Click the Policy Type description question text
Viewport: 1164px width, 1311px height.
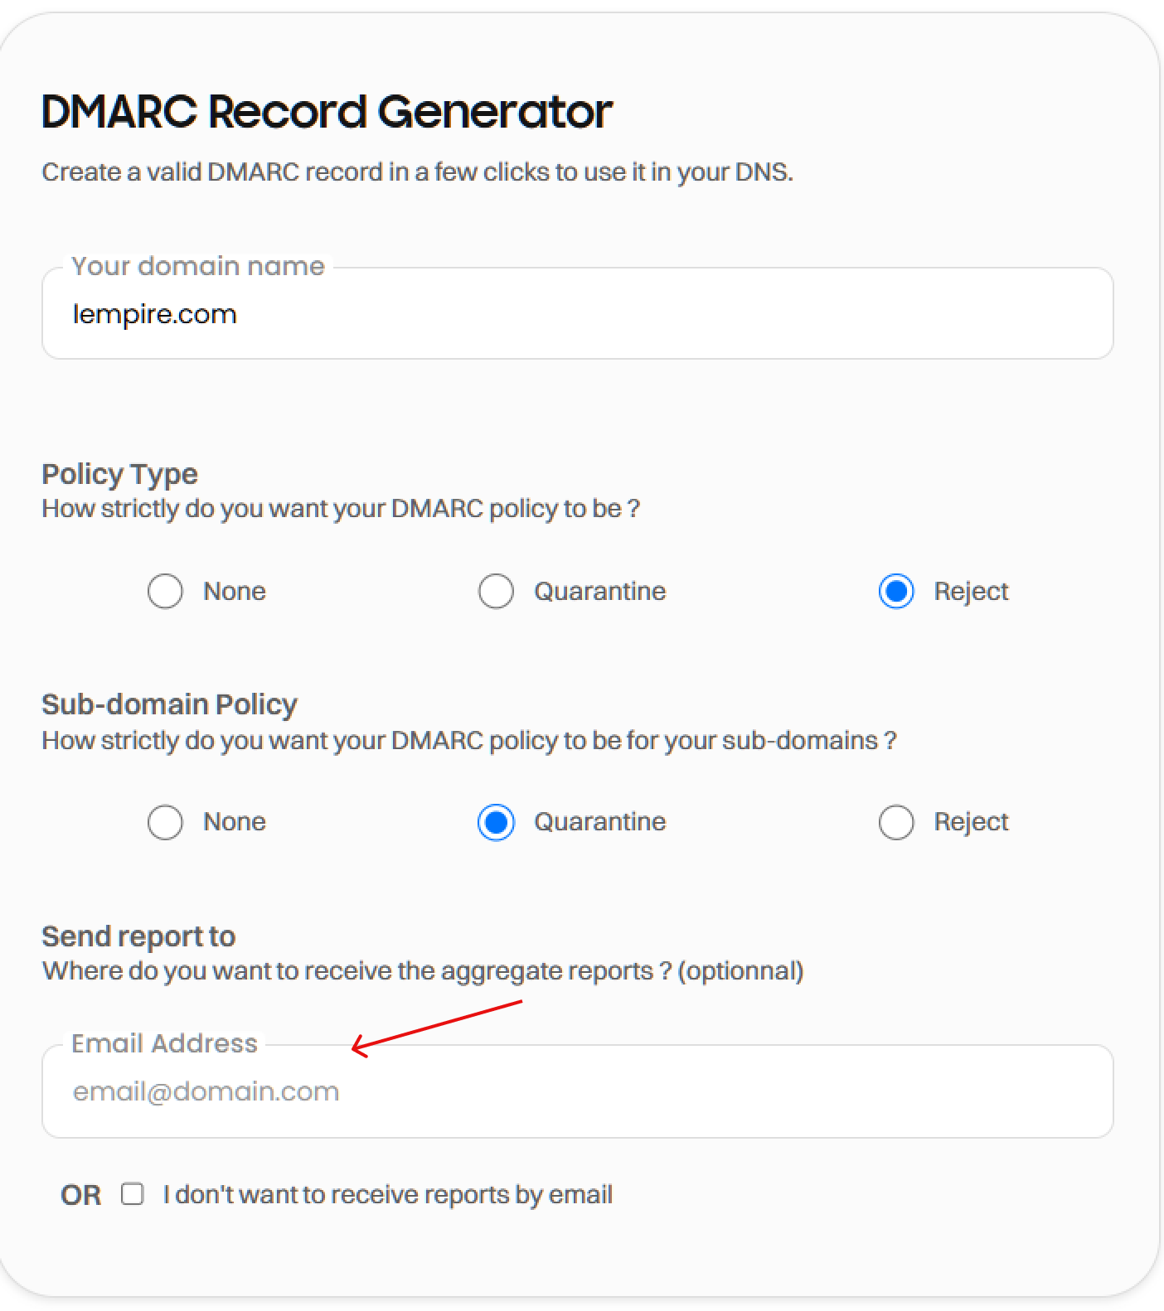point(341,509)
